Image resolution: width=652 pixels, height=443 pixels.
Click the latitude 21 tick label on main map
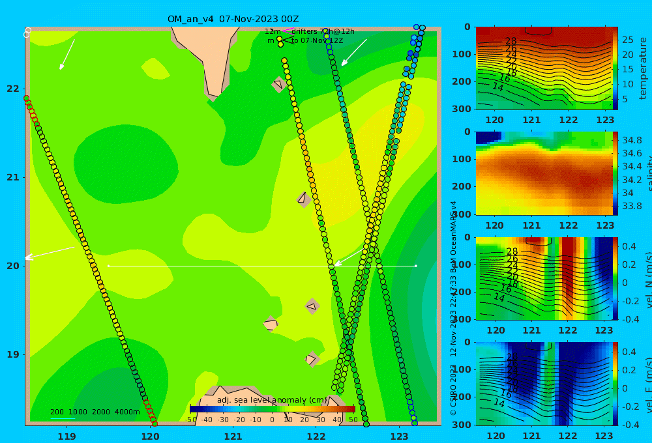pyautogui.click(x=13, y=177)
